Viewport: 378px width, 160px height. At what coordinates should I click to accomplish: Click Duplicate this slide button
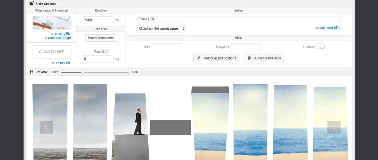pyautogui.click(x=264, y=58)
